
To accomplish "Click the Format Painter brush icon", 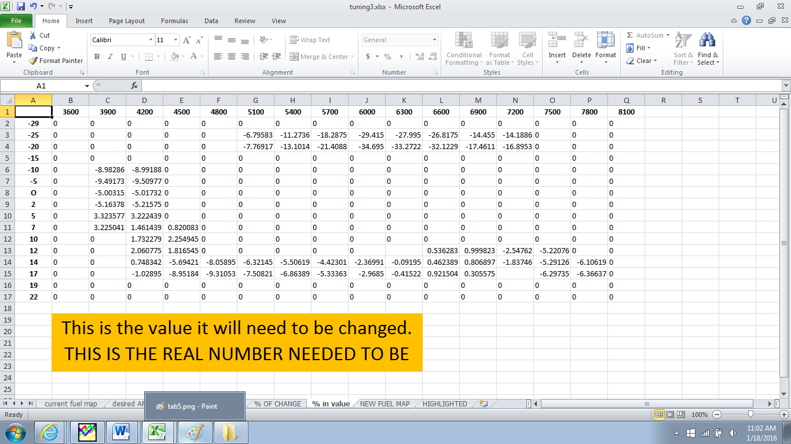I will (34, 61).
